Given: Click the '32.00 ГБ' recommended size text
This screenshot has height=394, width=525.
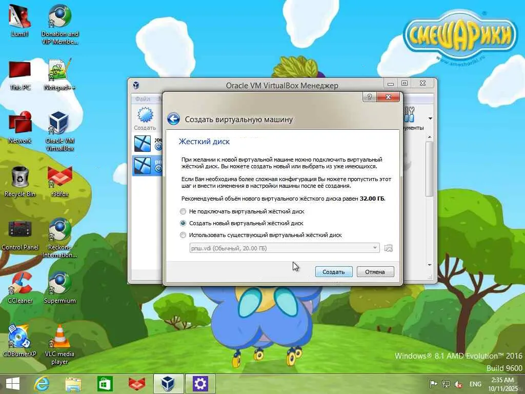Looking at the screenshot, I should pos(372,199).
